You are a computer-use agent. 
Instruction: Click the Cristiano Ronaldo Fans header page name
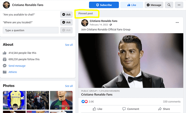pos(28,5)
